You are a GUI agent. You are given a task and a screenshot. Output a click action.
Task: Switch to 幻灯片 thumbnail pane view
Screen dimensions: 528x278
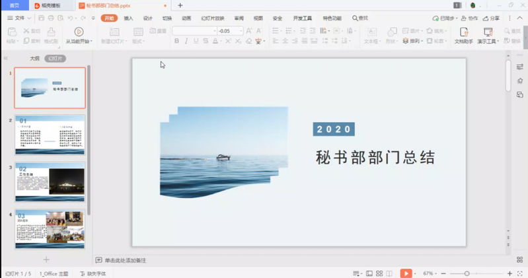[x=56, y=58]
